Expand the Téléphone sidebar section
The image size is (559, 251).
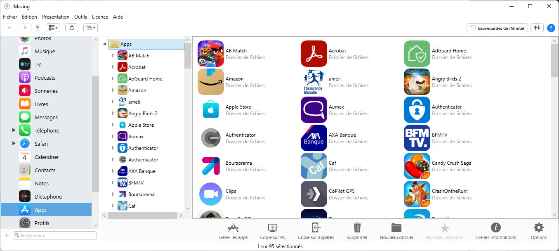14,130
